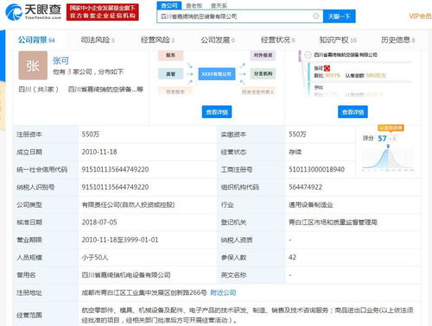Open the 经营风险 tab
The image size is (432, 326).
coord(157,40)
